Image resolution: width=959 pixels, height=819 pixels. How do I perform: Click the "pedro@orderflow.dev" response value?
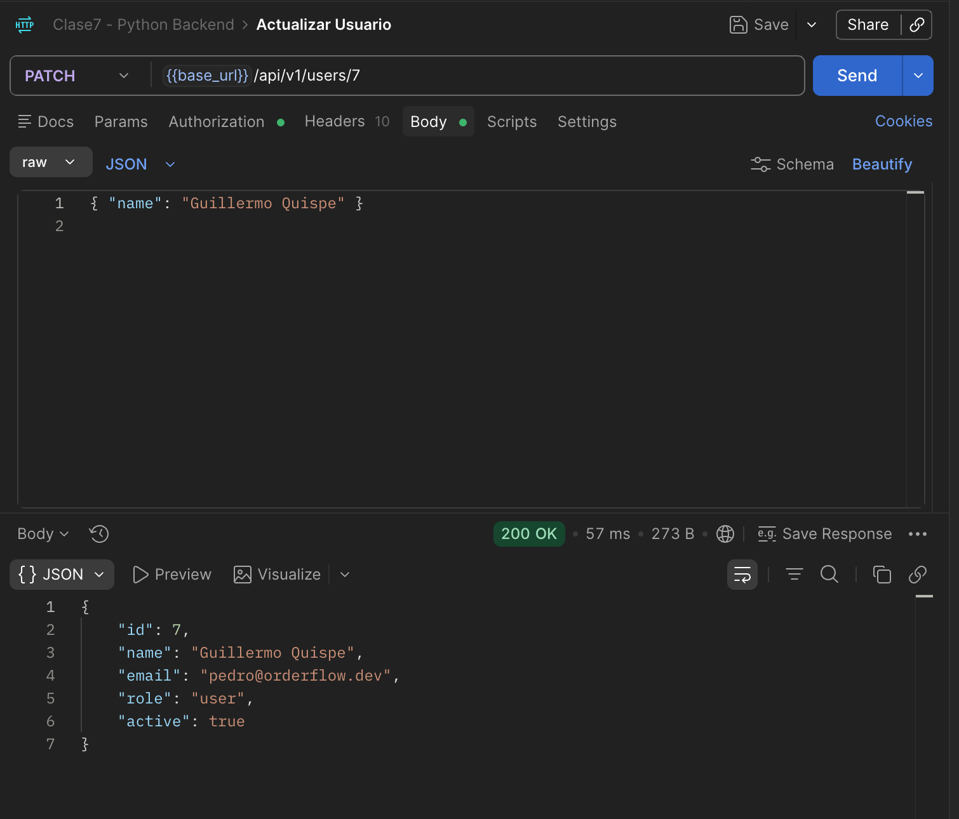295,676
